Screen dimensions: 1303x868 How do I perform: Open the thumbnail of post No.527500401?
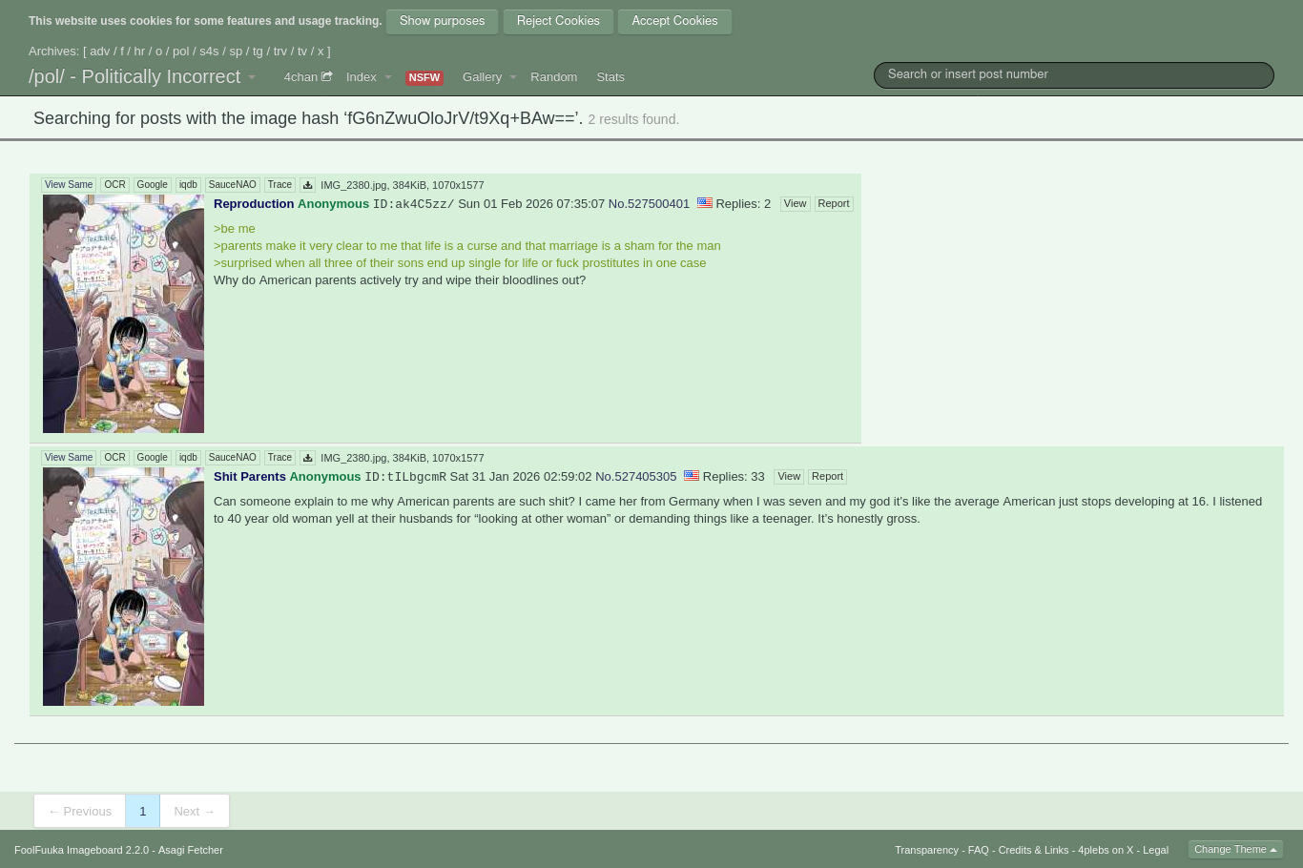point(123,314)
